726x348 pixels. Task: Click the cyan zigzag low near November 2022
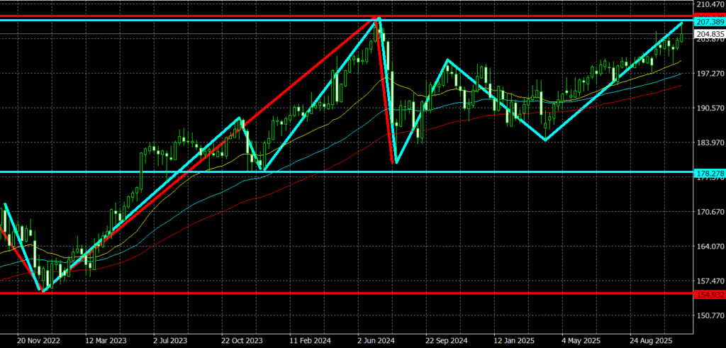44,291
